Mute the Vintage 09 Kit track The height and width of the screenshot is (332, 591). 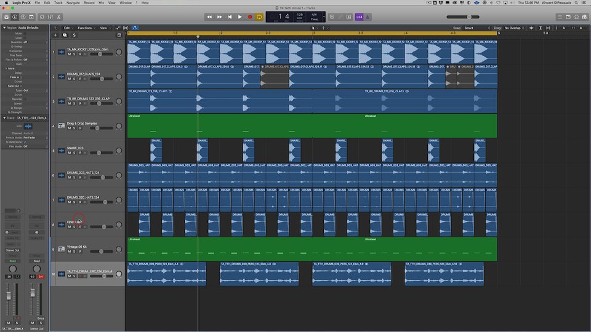click(70, 251)
